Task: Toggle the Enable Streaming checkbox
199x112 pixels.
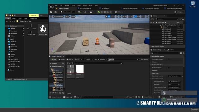Action: coord(169,68)
